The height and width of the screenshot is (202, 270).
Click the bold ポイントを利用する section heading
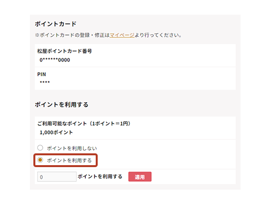(62, 105)
